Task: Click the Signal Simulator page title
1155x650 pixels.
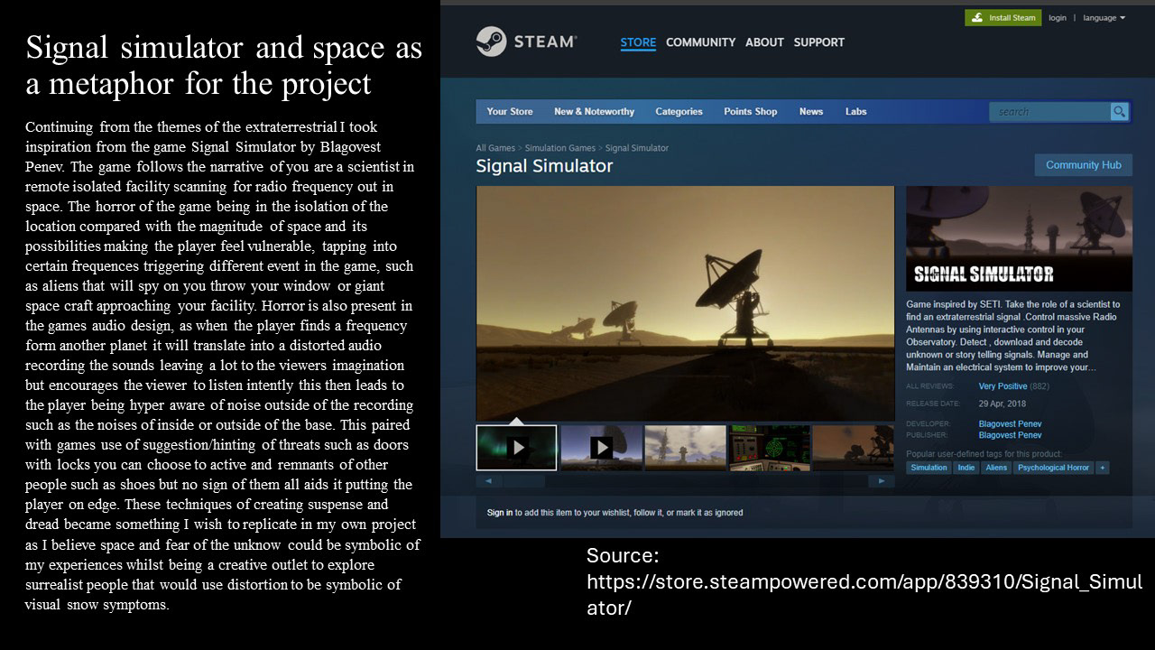Action: (x=544, y=166)
